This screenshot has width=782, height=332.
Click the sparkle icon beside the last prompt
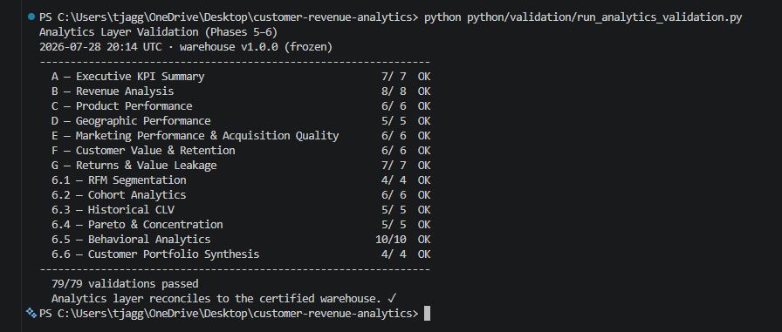pyautogui.click(x=31, y=313)
